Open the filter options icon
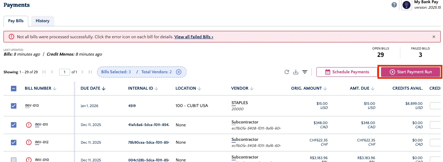 (x=305, y=72)
